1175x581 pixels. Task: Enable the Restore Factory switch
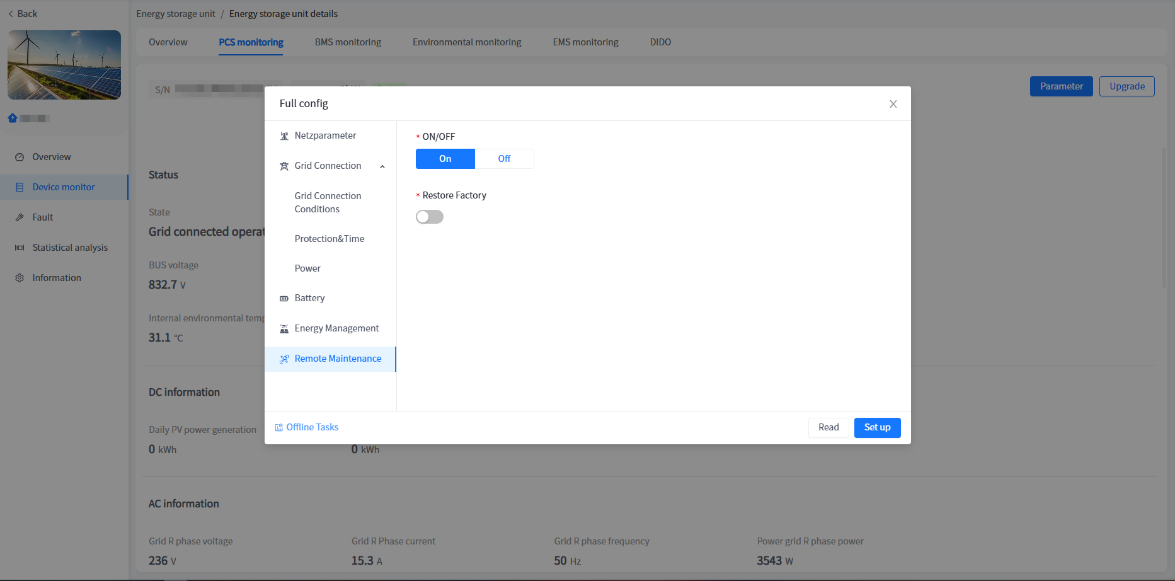[430, 217]
